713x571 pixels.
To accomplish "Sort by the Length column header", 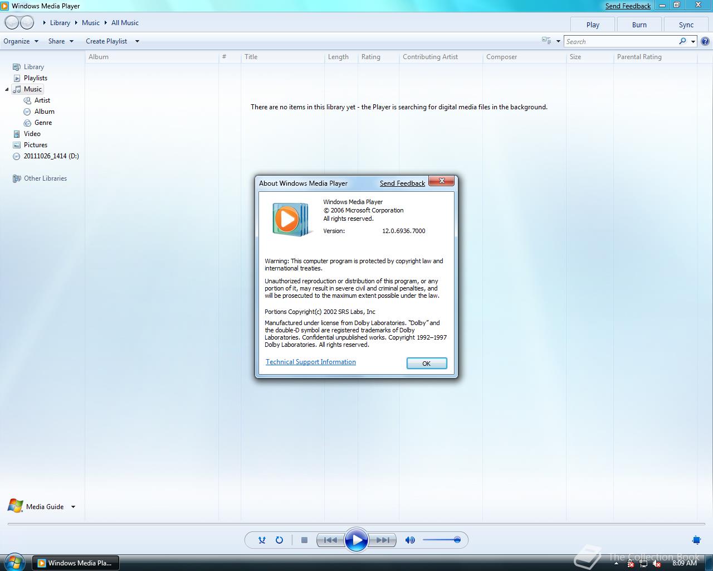I will coord(341,57).
